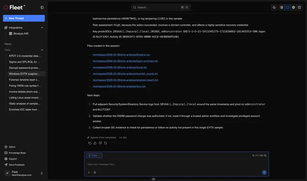The width and height of the screenshot is (307, 181).
Task: Click the Send Feedback paper plane icon
Action: [6, 165]
